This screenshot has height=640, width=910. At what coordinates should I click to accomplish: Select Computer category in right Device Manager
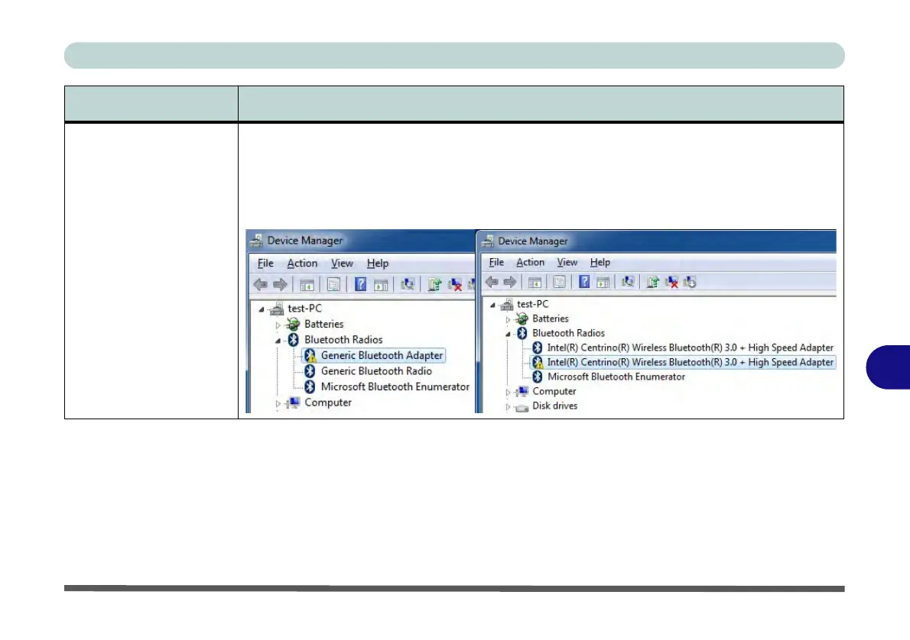coord(554,392)
